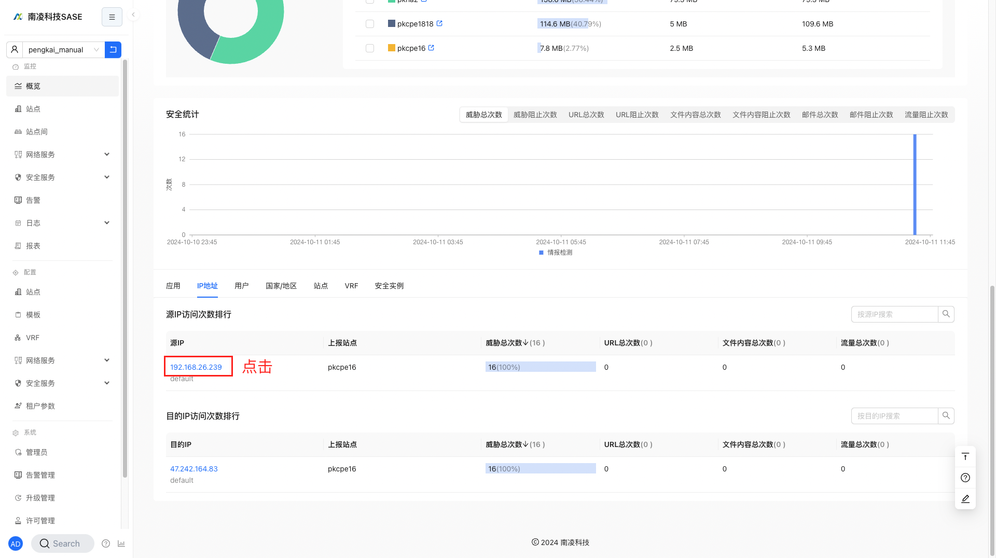The width and height of the screenshot is (996, 558).
Task: Switch to 用户 tab
Action: click(242, 286)
